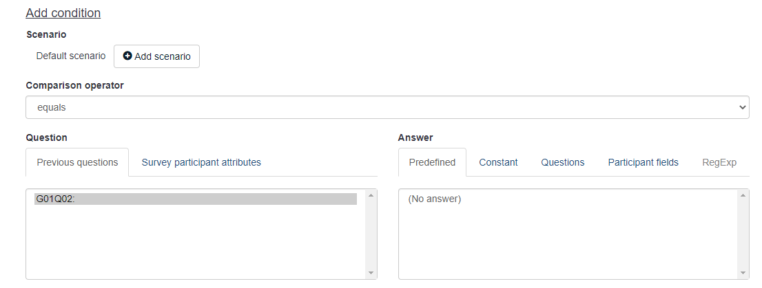
Task: Open the Questions answer tab
Action: pyautogui.click(x=562, y=162)
